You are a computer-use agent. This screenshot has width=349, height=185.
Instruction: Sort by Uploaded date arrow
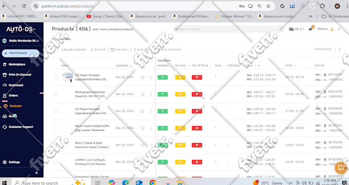[131, 66]
